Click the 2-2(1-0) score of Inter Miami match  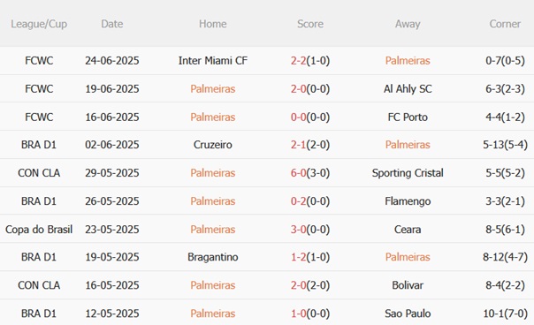tap(310, 61)
